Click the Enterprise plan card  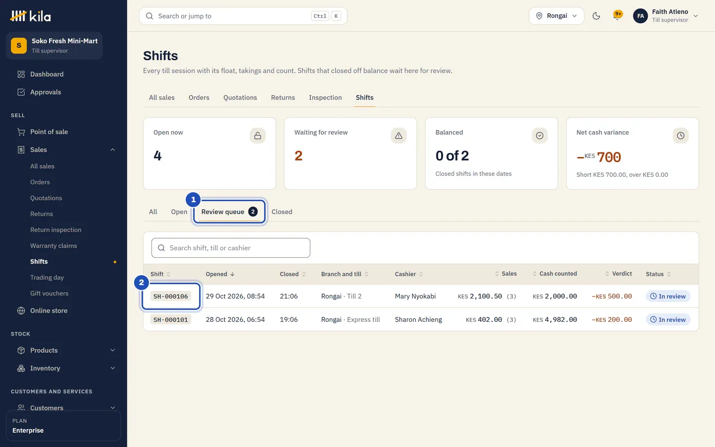click(64, 426)
